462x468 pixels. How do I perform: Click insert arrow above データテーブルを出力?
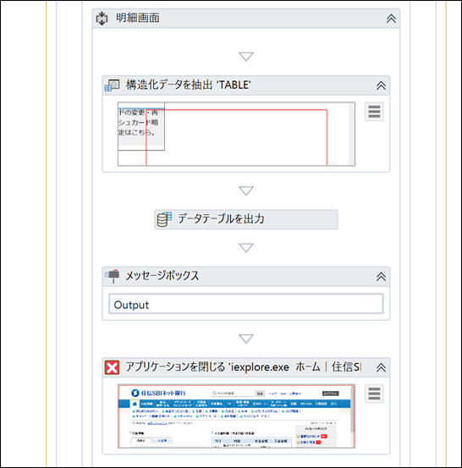point(246,190)
